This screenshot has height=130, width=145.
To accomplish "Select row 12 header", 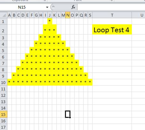I will 4,95.
